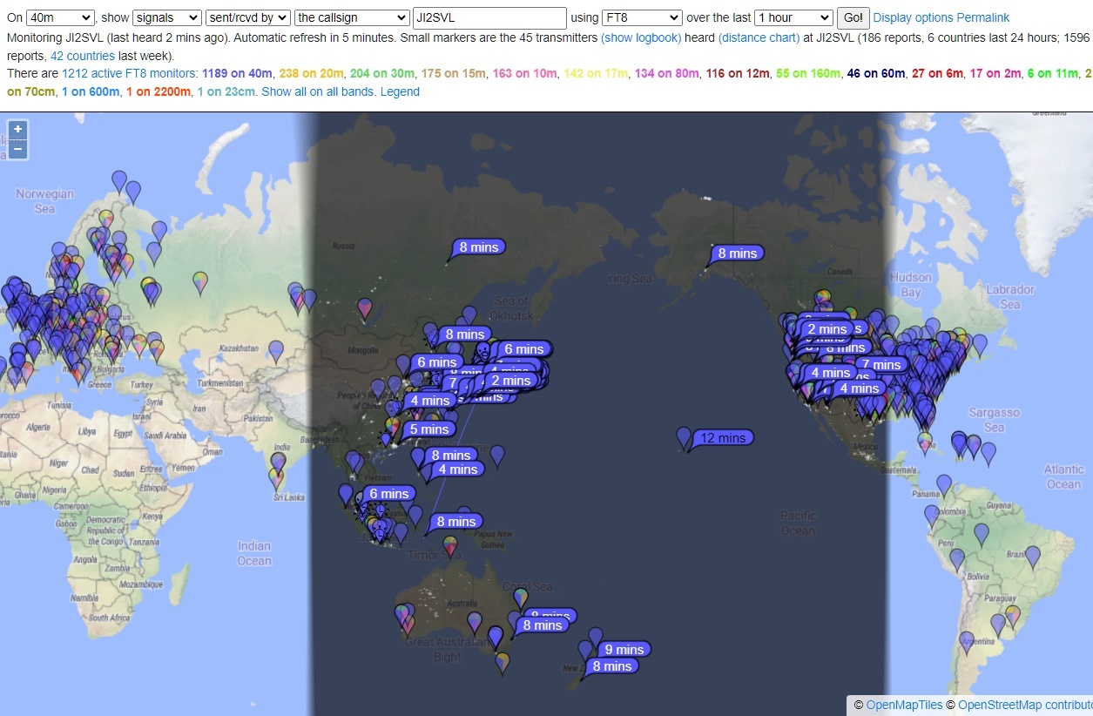Select the 9 mins marker near New Zealand
Viewport: 1093px width, 716px height.
(x=624, y=650)
